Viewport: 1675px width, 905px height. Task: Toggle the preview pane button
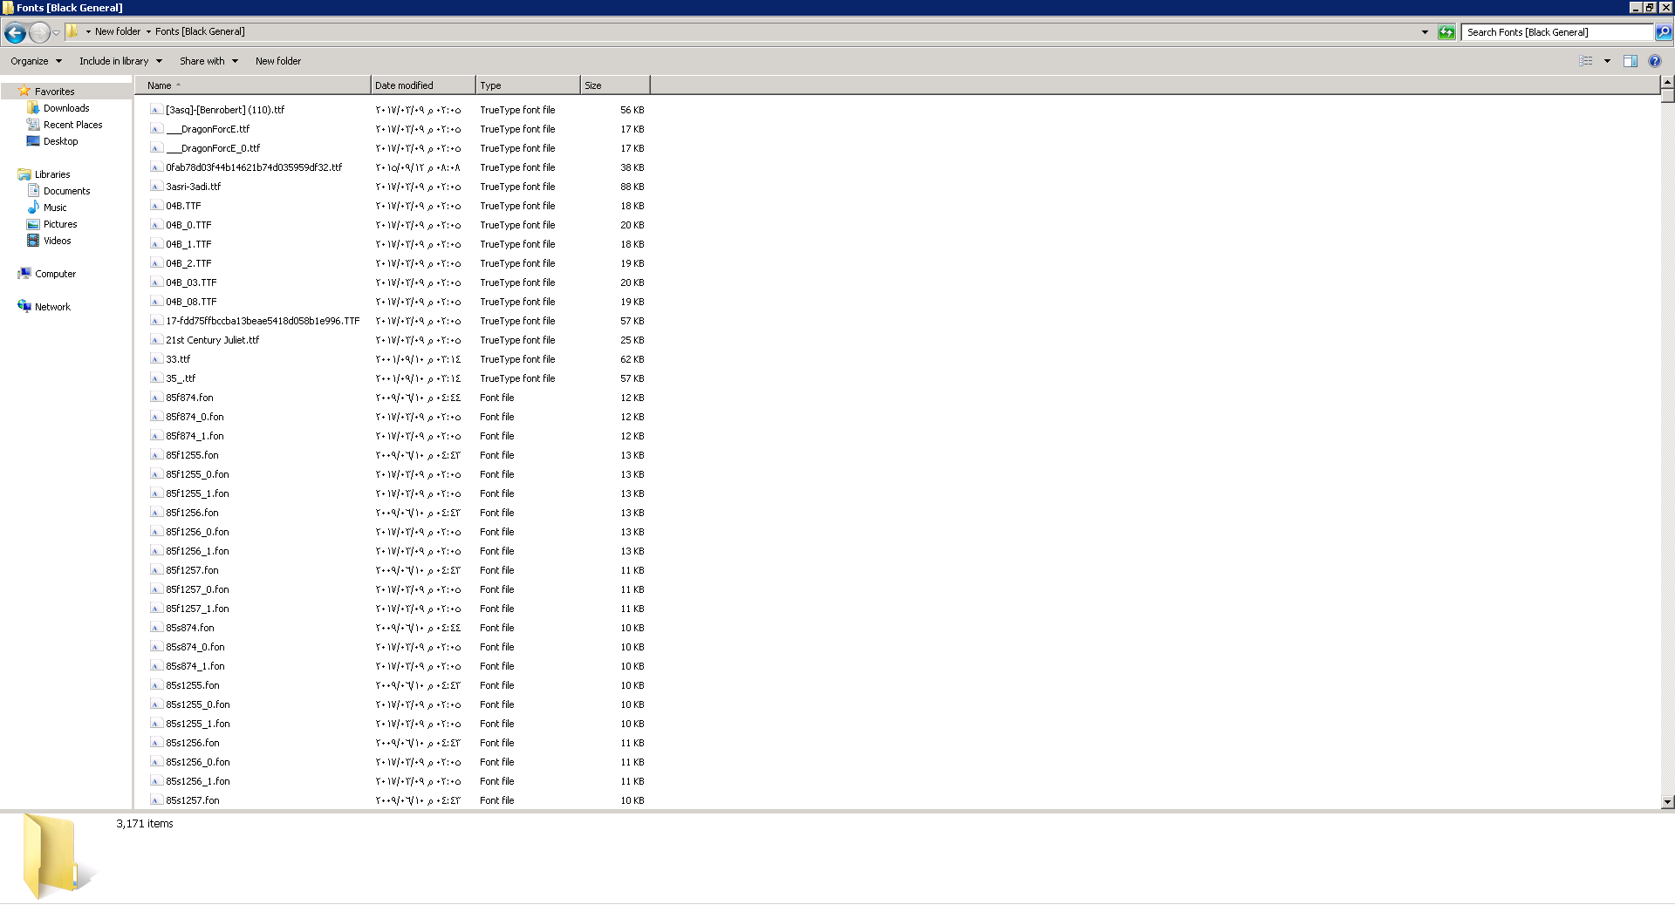pos(1630,61)
